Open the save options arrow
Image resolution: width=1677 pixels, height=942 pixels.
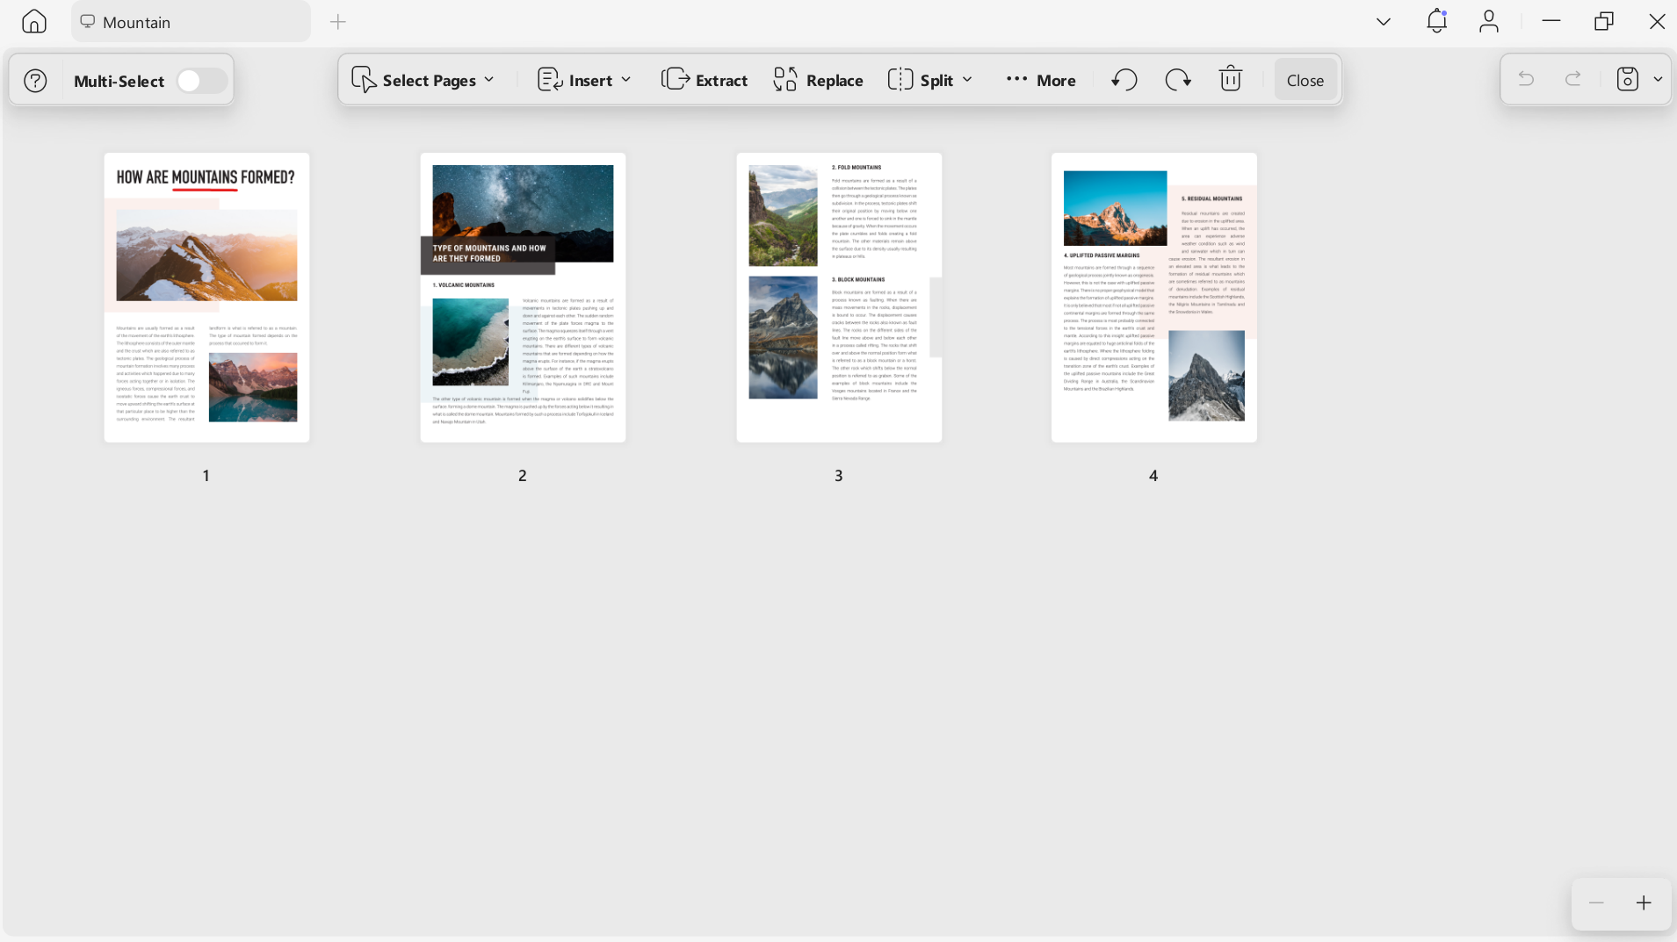click(1658, 79)
